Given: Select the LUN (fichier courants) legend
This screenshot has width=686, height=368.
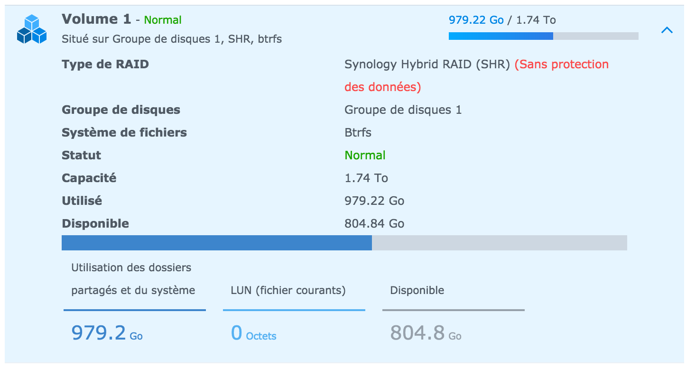Looking at the screenshot, I should [288, 290].
